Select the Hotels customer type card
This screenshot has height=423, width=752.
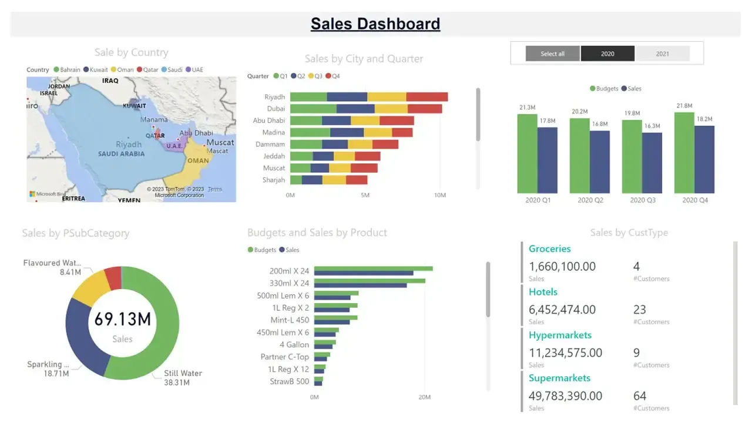(x=543, y=292)
